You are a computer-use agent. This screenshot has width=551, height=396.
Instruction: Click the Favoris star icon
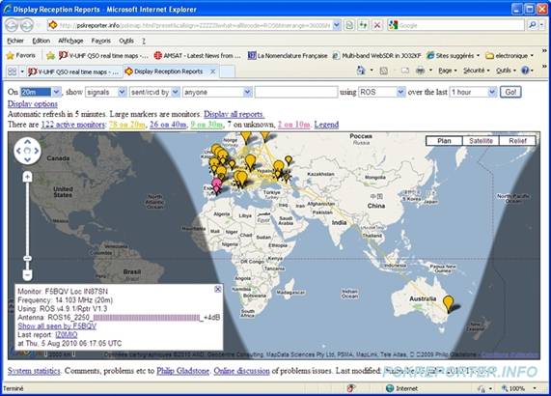click(11, 56)
